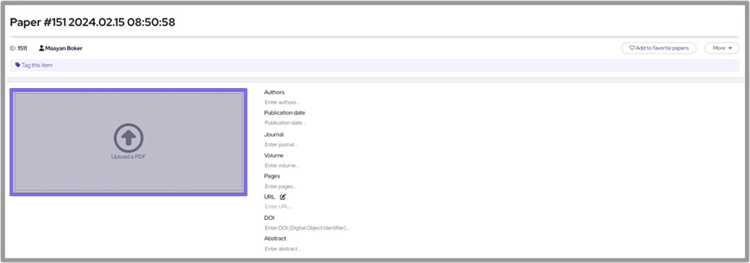The image size is (750, 263).
Task: Click the upload arrow icon
Action: pyautogui.click(x=128, y=138)
